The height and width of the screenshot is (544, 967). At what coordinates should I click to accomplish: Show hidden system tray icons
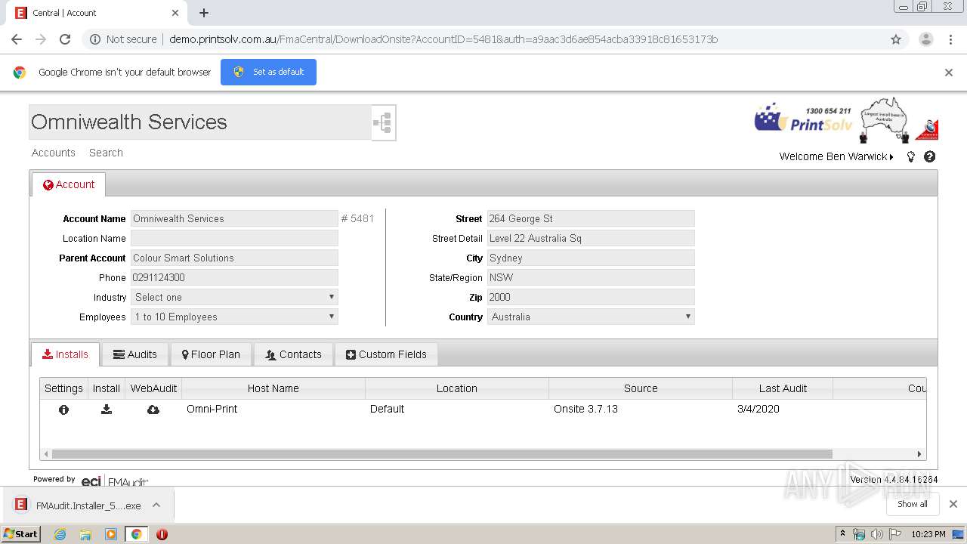point(842,534)
